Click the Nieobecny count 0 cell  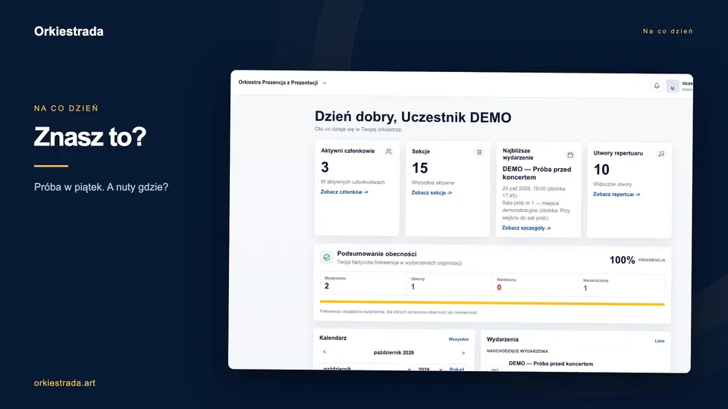[x=535, y=284]
